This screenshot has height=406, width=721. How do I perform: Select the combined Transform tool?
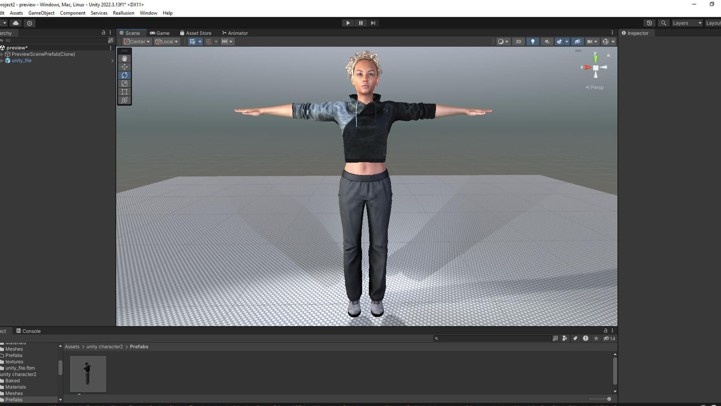(x=124, y=100)
